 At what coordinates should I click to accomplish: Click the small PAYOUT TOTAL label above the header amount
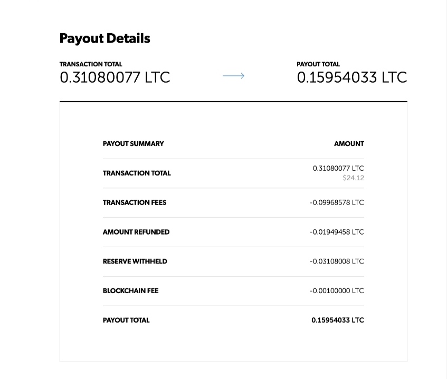[x=318, y=64]
